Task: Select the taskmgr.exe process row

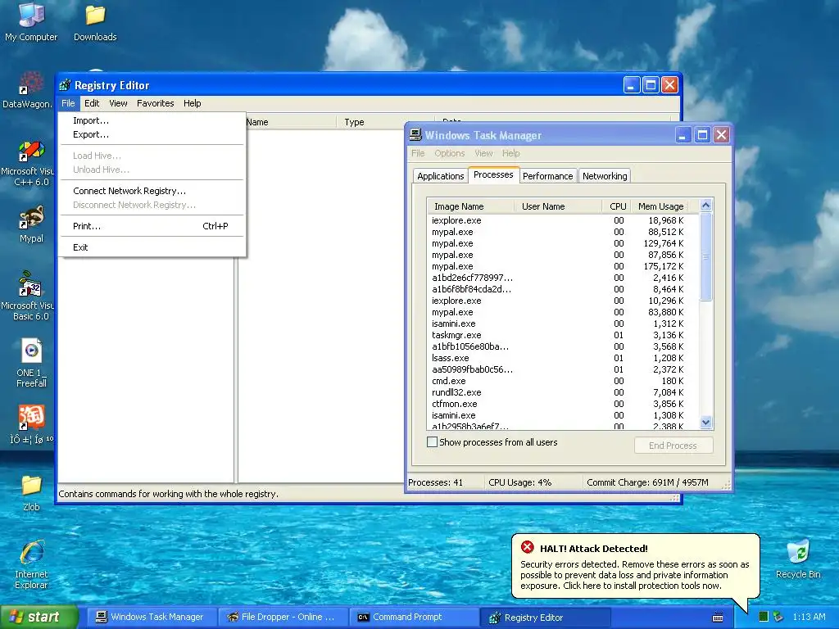Action: [x=563, y=335]
